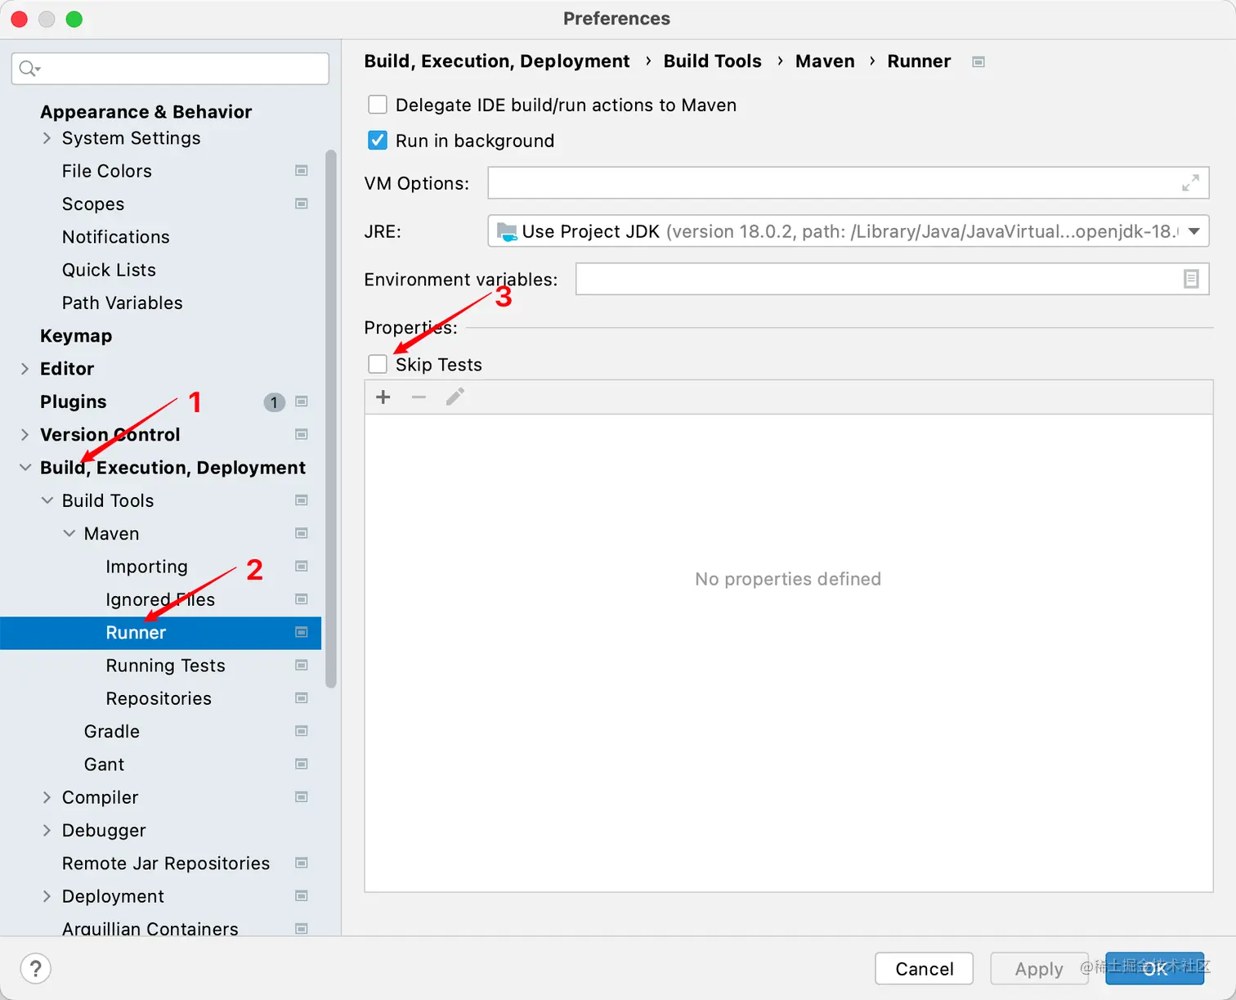Expand the Compiler node
Image resolution: width=1236 pixels, height=1000 pixels.
pos(47,797)
